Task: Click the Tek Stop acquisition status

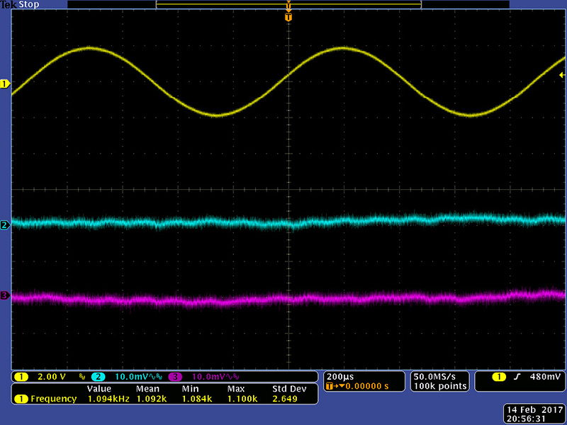Action: point(20,4)
